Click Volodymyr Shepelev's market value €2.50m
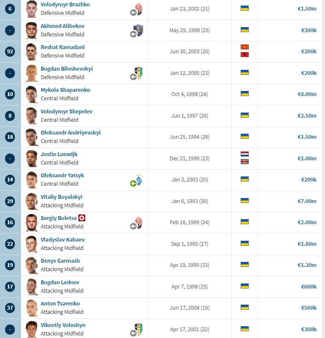Viewport: 325px width, 338px height. pyautogui.click(x=307, y=116)
